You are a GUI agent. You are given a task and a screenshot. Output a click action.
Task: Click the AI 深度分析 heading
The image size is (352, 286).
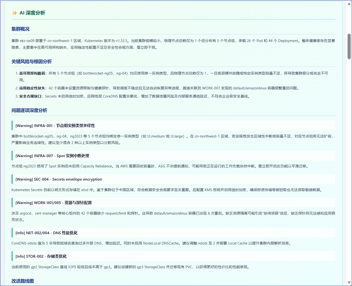click(32, 13)
